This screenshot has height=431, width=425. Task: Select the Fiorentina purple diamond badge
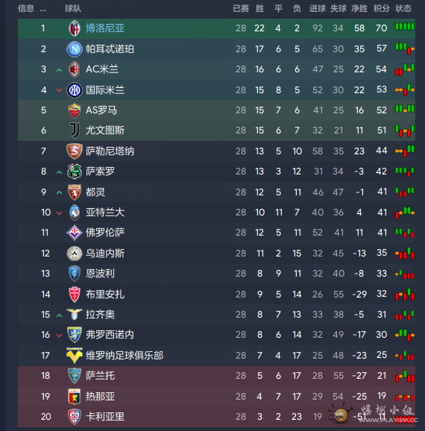click(75, 233)
